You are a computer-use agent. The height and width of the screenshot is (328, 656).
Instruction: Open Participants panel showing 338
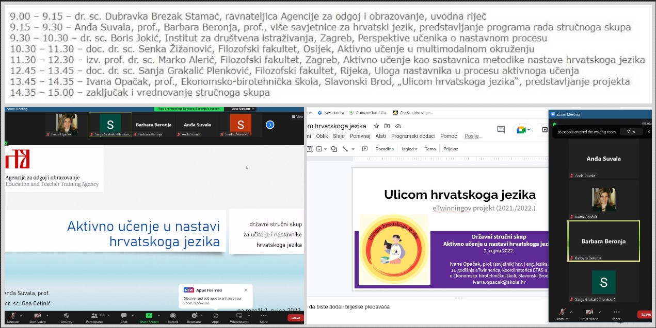click(94, 317)
